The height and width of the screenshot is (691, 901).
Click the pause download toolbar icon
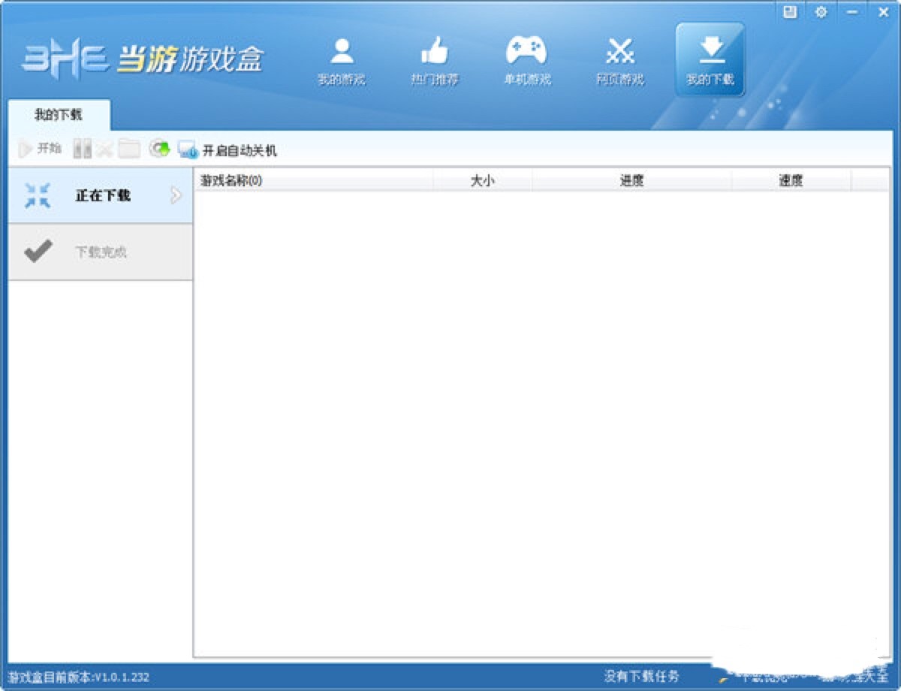(82, 149)
